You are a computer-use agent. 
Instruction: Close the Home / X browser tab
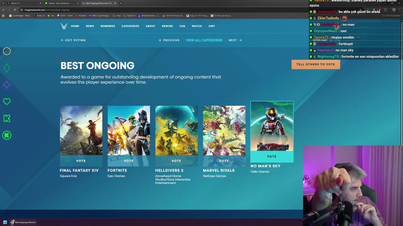coord(40,3)
